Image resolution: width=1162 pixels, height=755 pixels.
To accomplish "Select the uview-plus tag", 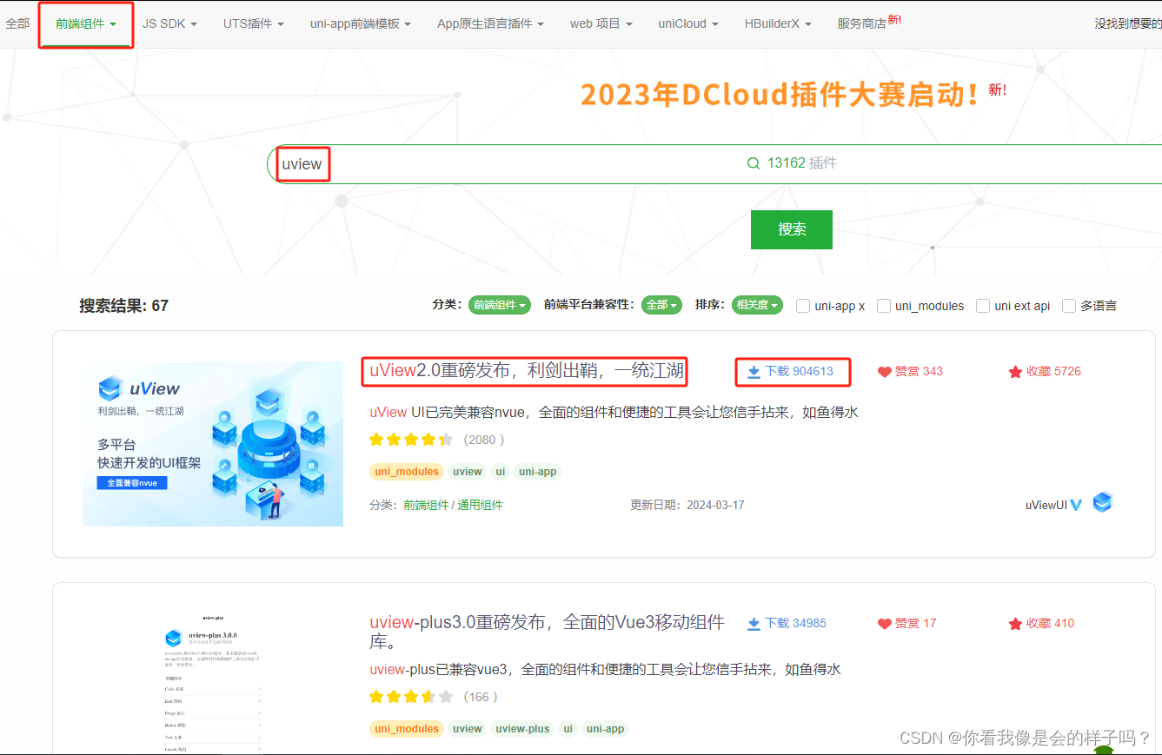I will [x=522, y=729].
